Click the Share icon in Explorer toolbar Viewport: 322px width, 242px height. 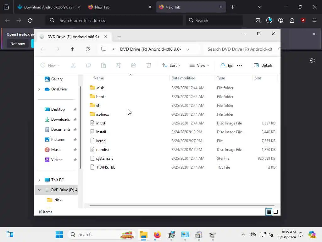coord(133,66)
